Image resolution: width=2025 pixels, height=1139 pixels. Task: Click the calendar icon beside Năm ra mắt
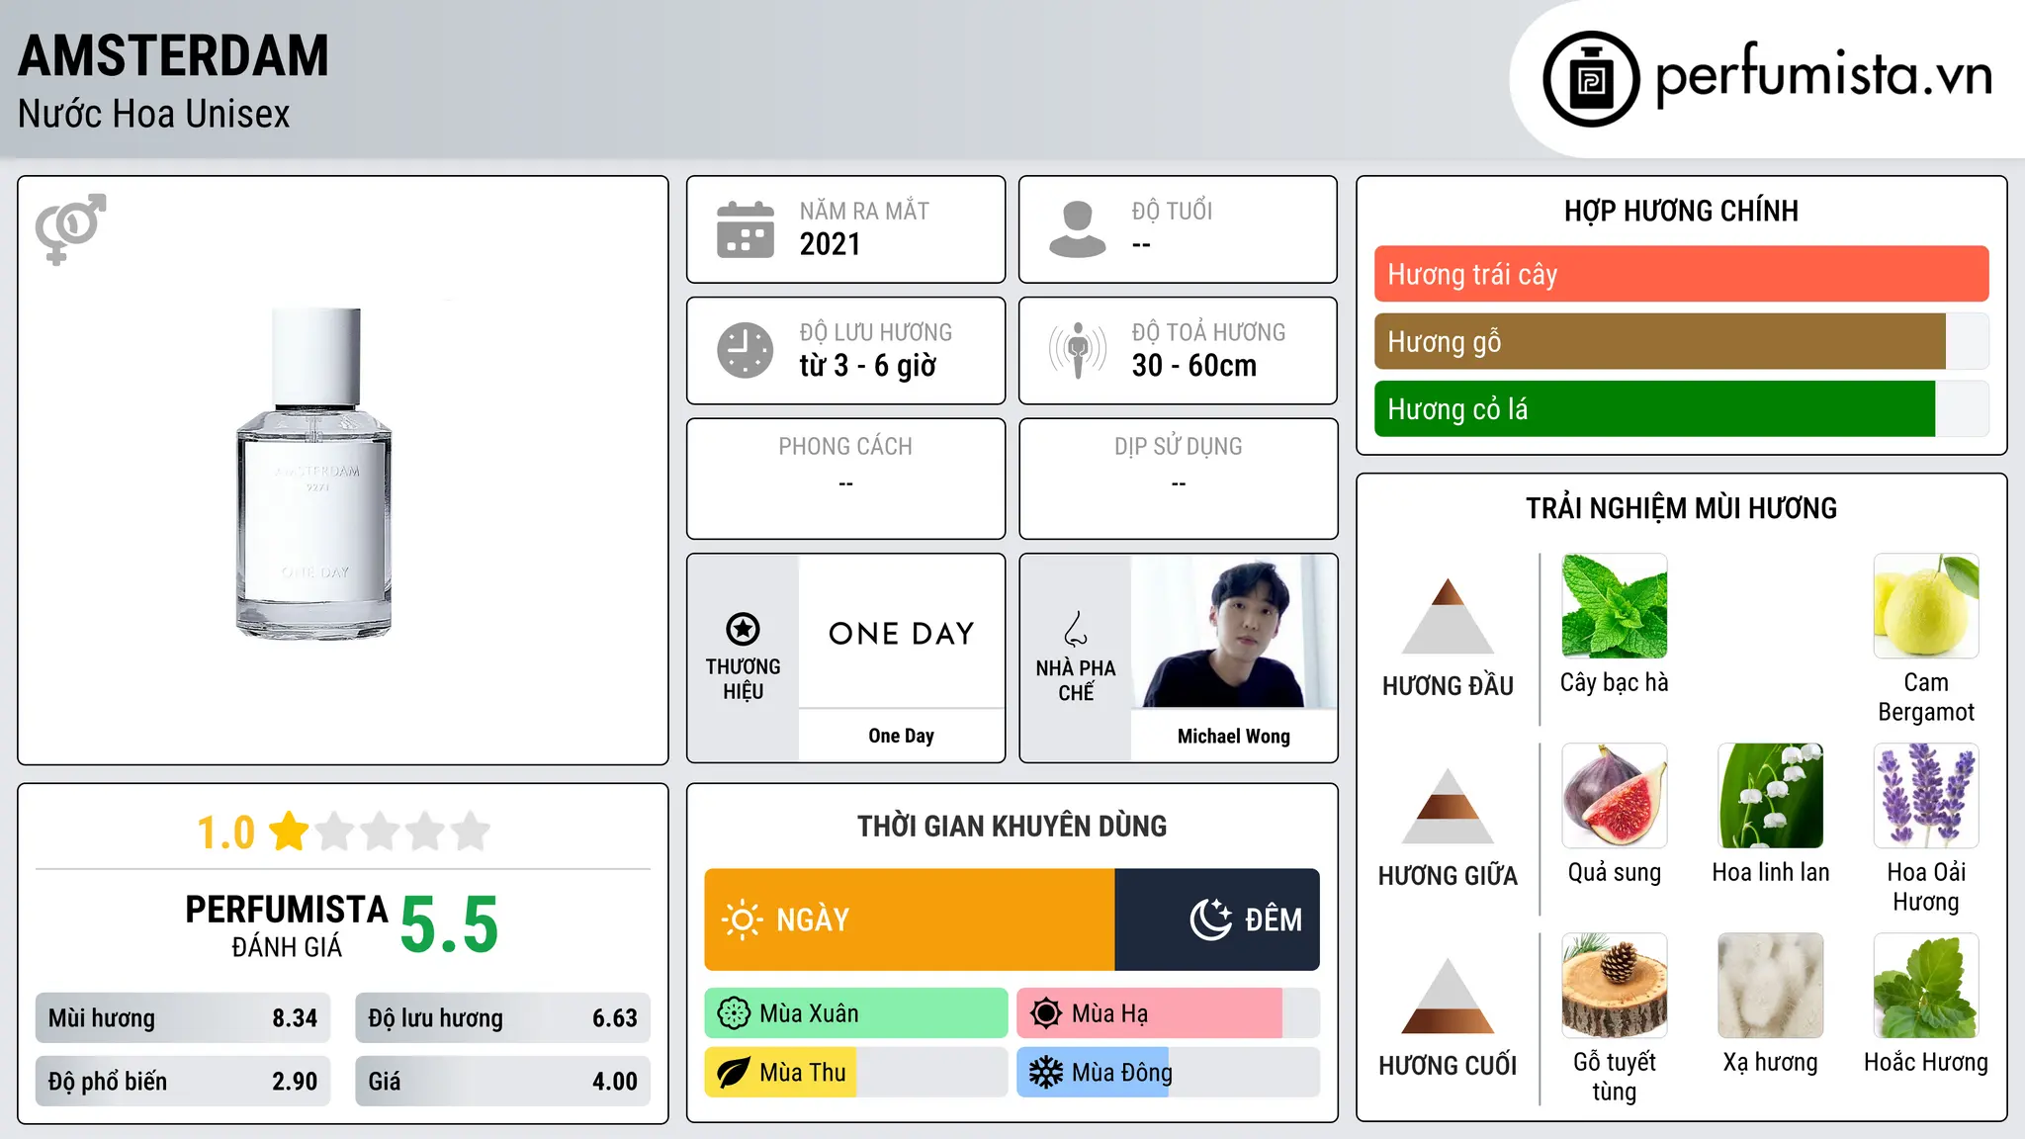pyautogui.click(x=746, y=229)
